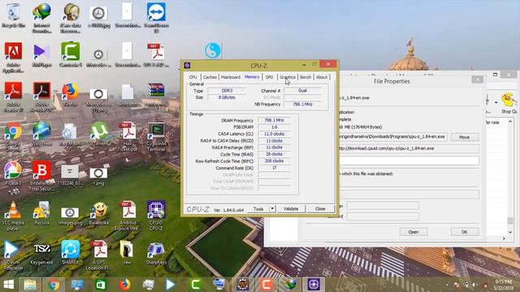Open the Firefox desktop shortcut
520x292 pixels.
click(x=71, y=94)
